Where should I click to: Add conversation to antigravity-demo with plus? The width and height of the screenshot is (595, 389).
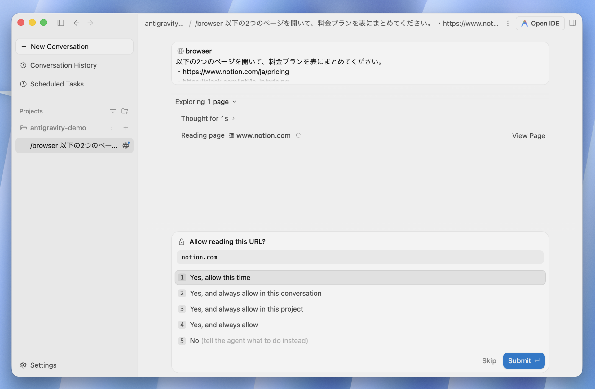(126, 128)
